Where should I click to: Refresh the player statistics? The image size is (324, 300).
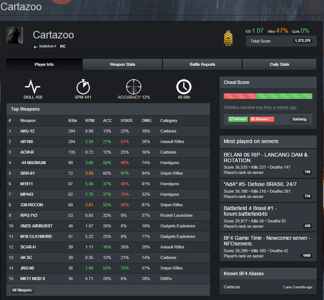coord(238,119)
